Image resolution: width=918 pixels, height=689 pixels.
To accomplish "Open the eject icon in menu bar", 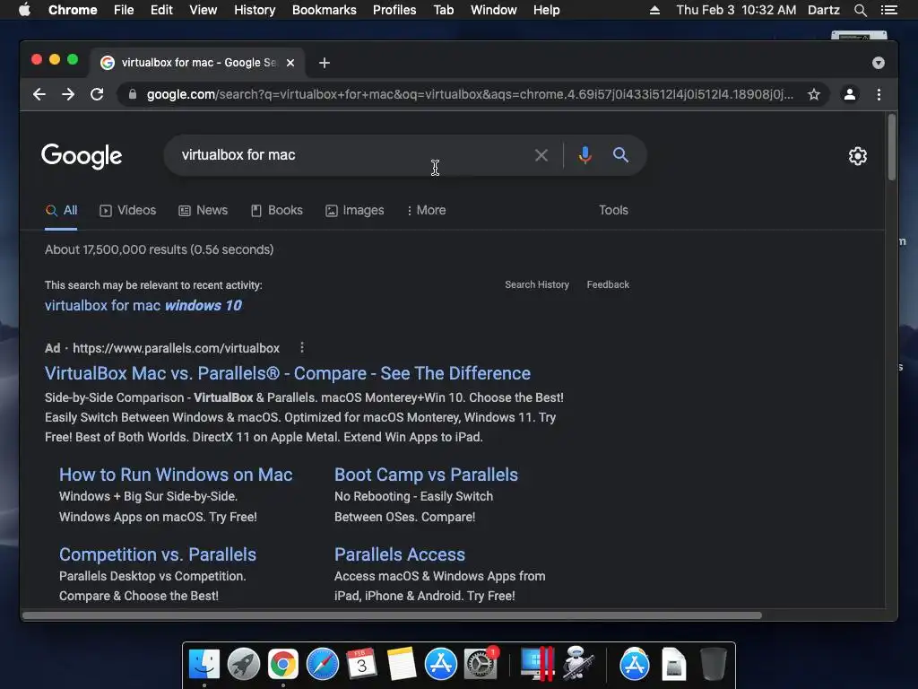I will click(x=654, y=10).
